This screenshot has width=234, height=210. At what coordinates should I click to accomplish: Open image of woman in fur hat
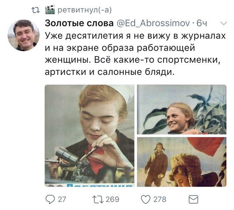(x=182, y=162)
